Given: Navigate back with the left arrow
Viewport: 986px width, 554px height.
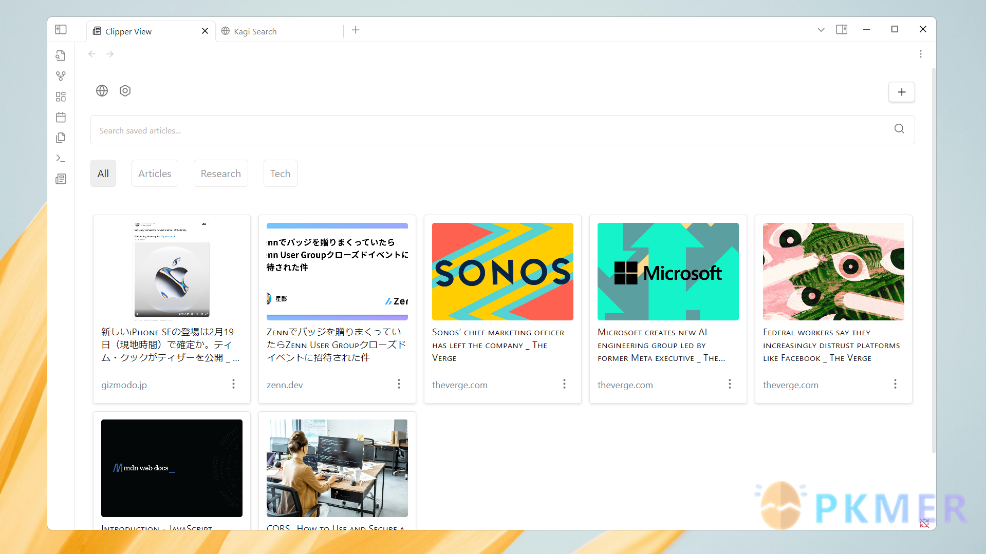Looking at the screenshot, I should pos(92,54).
